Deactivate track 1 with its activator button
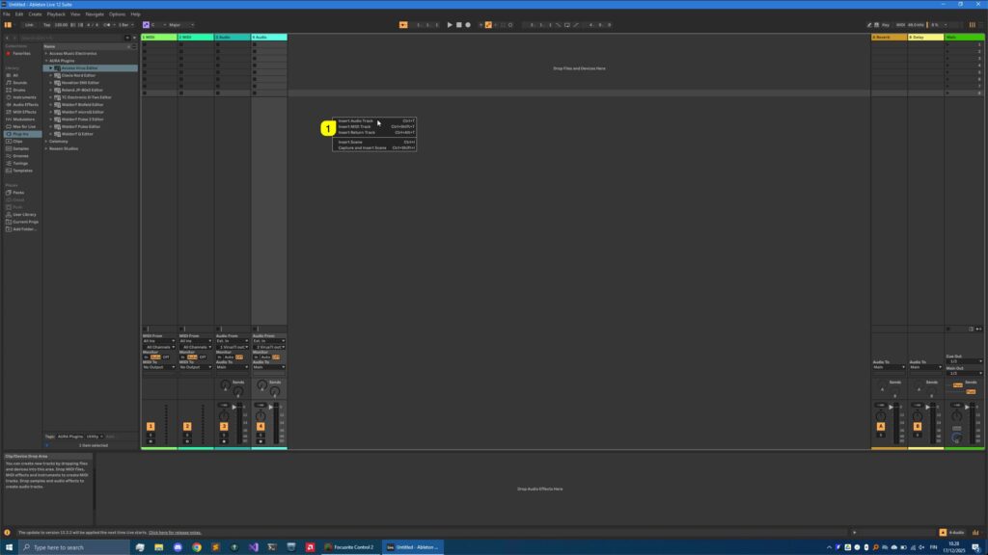The height and width of the screenshot is (555, 988). click(151, 426)
